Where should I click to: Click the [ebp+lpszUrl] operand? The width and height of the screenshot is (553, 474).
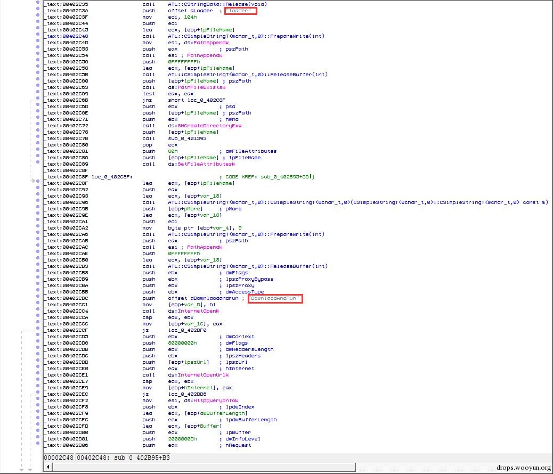tap(189, 362)
